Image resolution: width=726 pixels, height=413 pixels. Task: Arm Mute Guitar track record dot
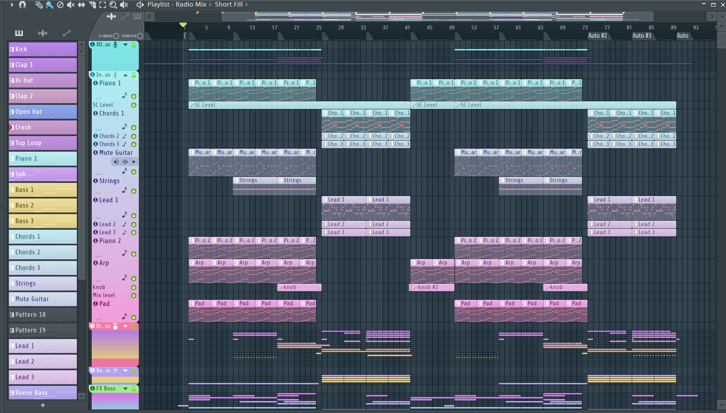pyautogui.click(x=133, y=162)
